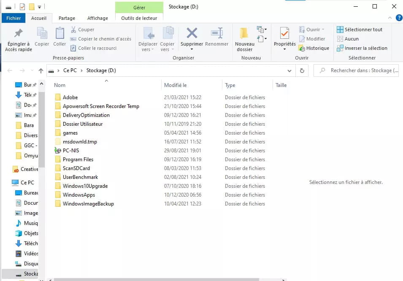Open Musique in the navigation pane
Screen dimensions: 403x281
coord(27,223)
